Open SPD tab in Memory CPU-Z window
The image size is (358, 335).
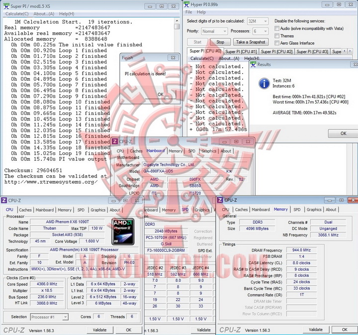tap(297, 210)
